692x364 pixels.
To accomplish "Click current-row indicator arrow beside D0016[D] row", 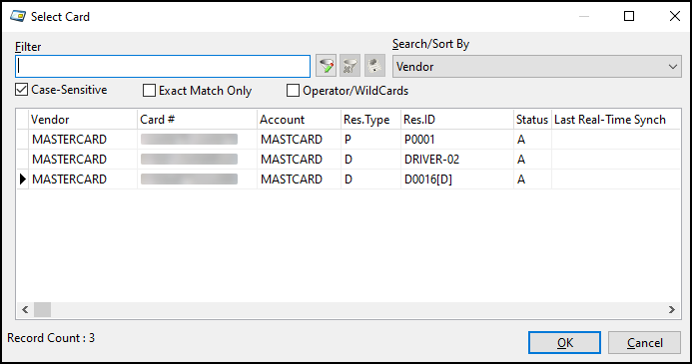I will click(x=23, y=180).
